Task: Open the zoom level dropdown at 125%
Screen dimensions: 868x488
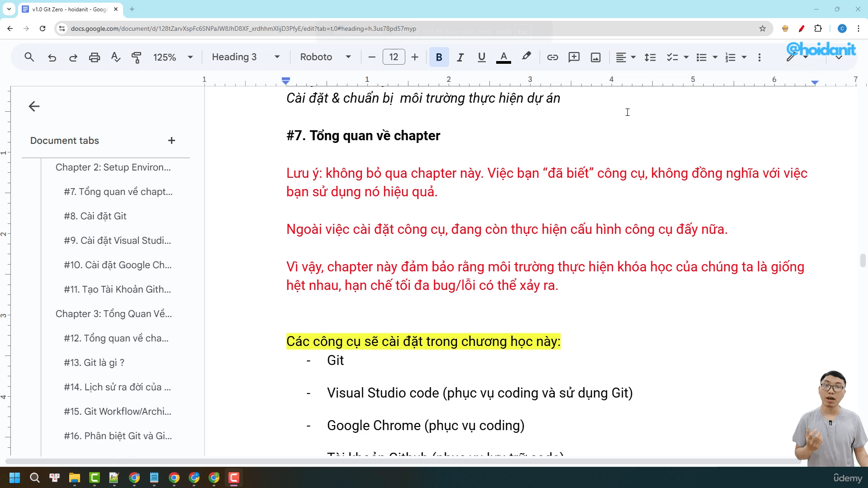Action: tap(173, 57)
